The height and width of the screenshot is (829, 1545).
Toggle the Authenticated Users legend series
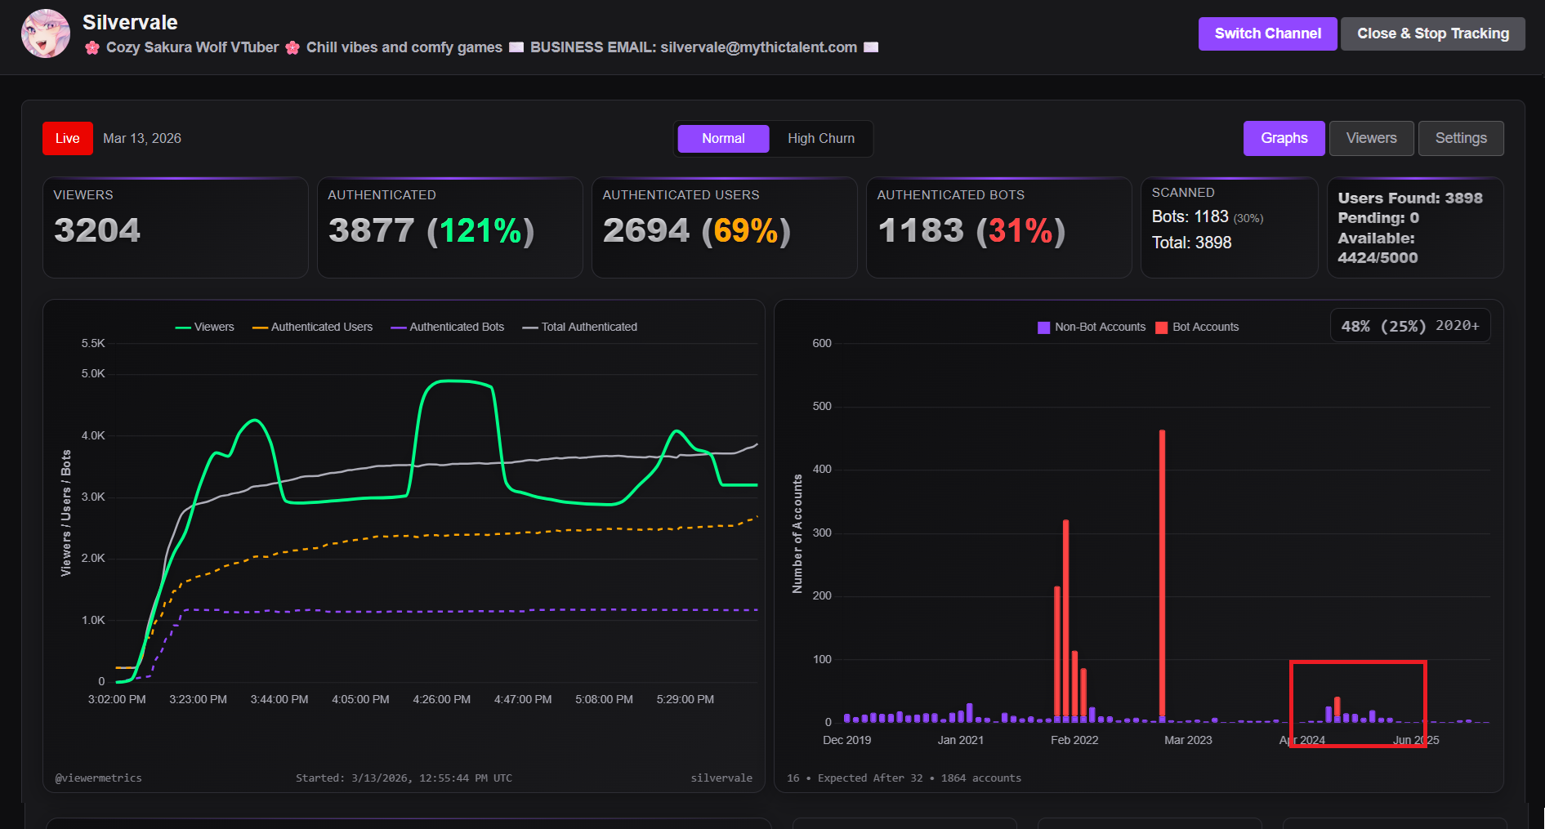312,327
